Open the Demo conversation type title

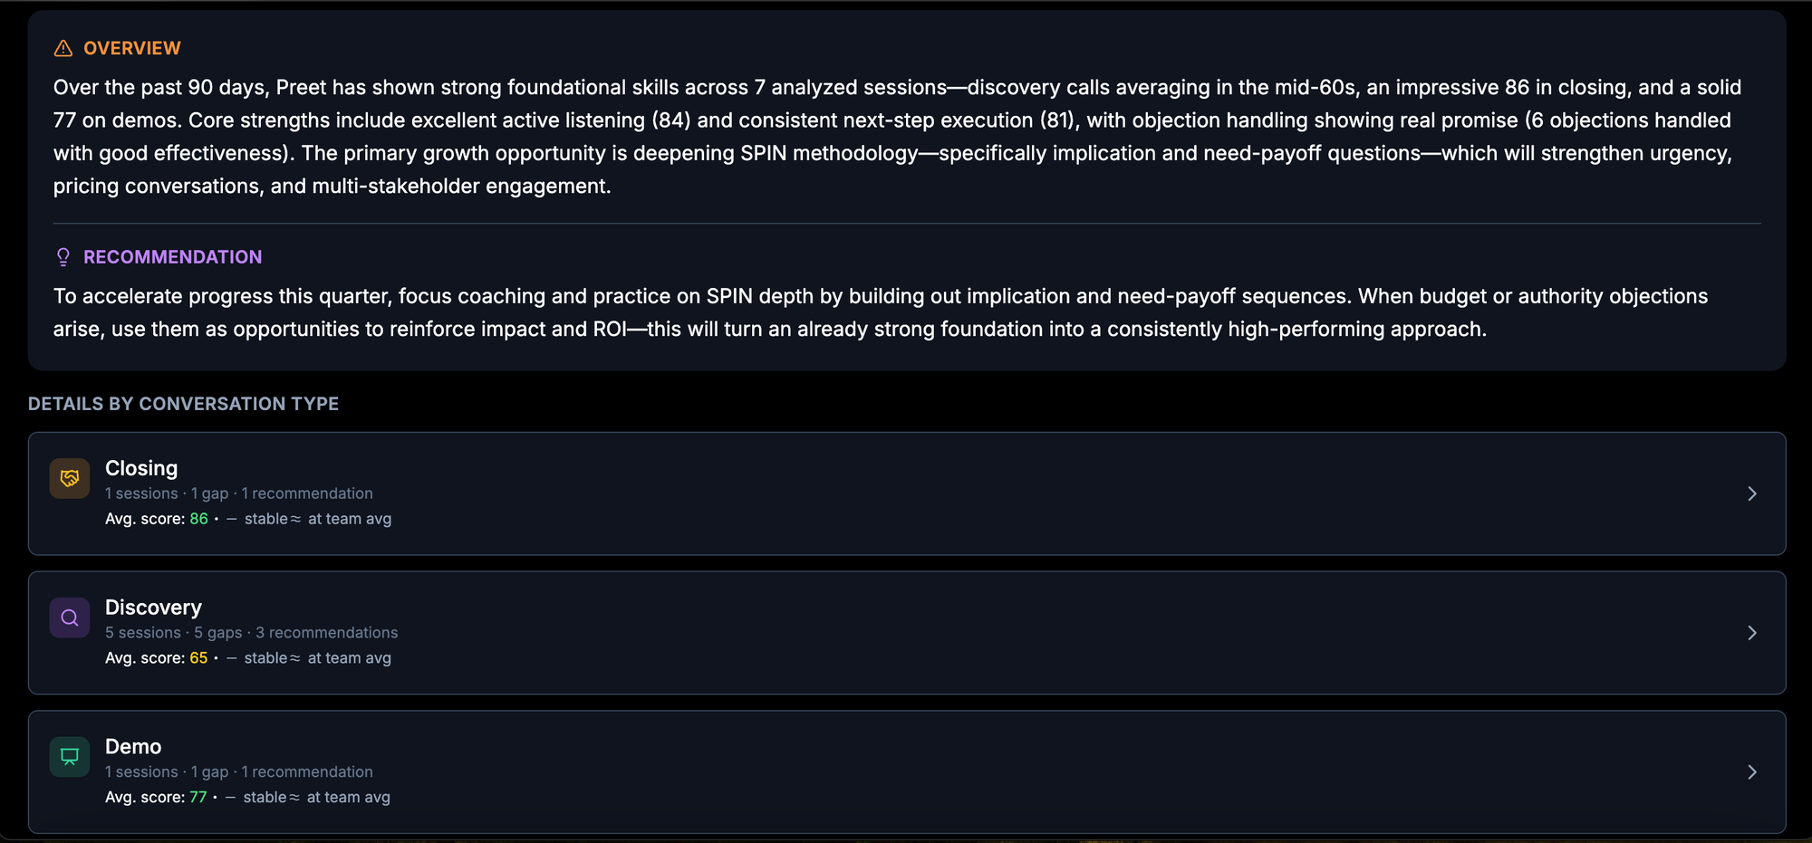[x=133, y=747]
